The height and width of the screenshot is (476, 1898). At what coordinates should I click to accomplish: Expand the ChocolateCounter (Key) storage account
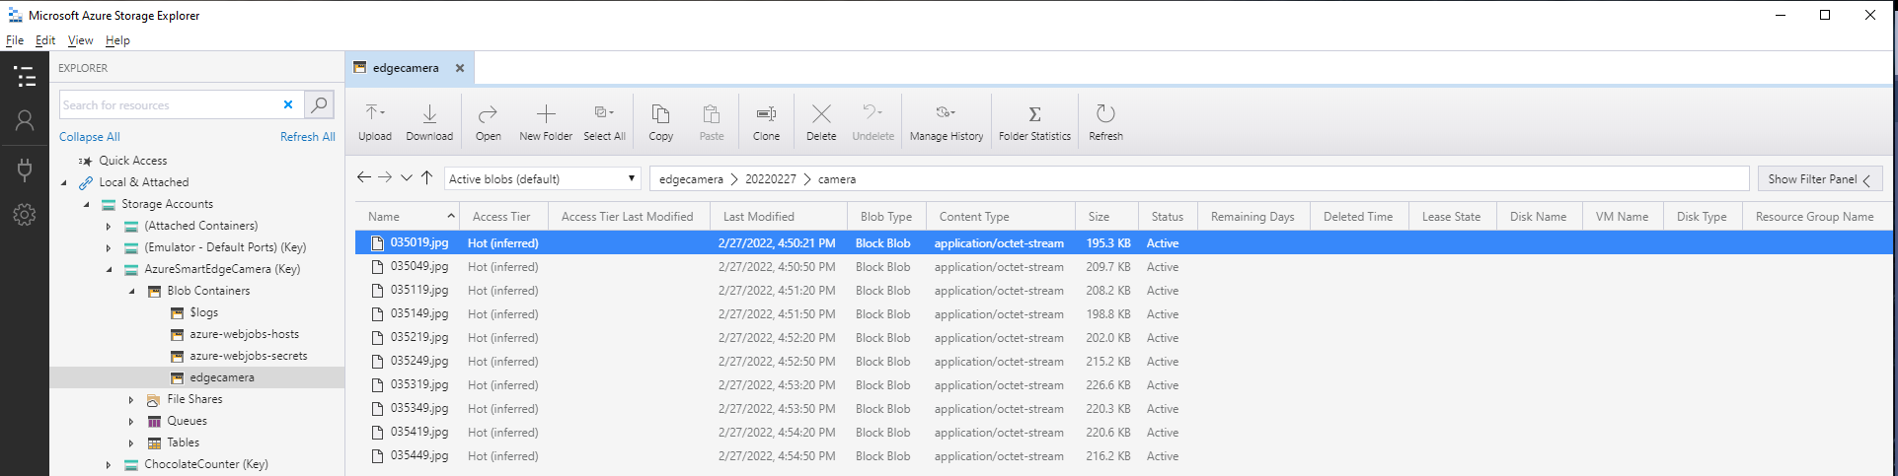(109, 464)
